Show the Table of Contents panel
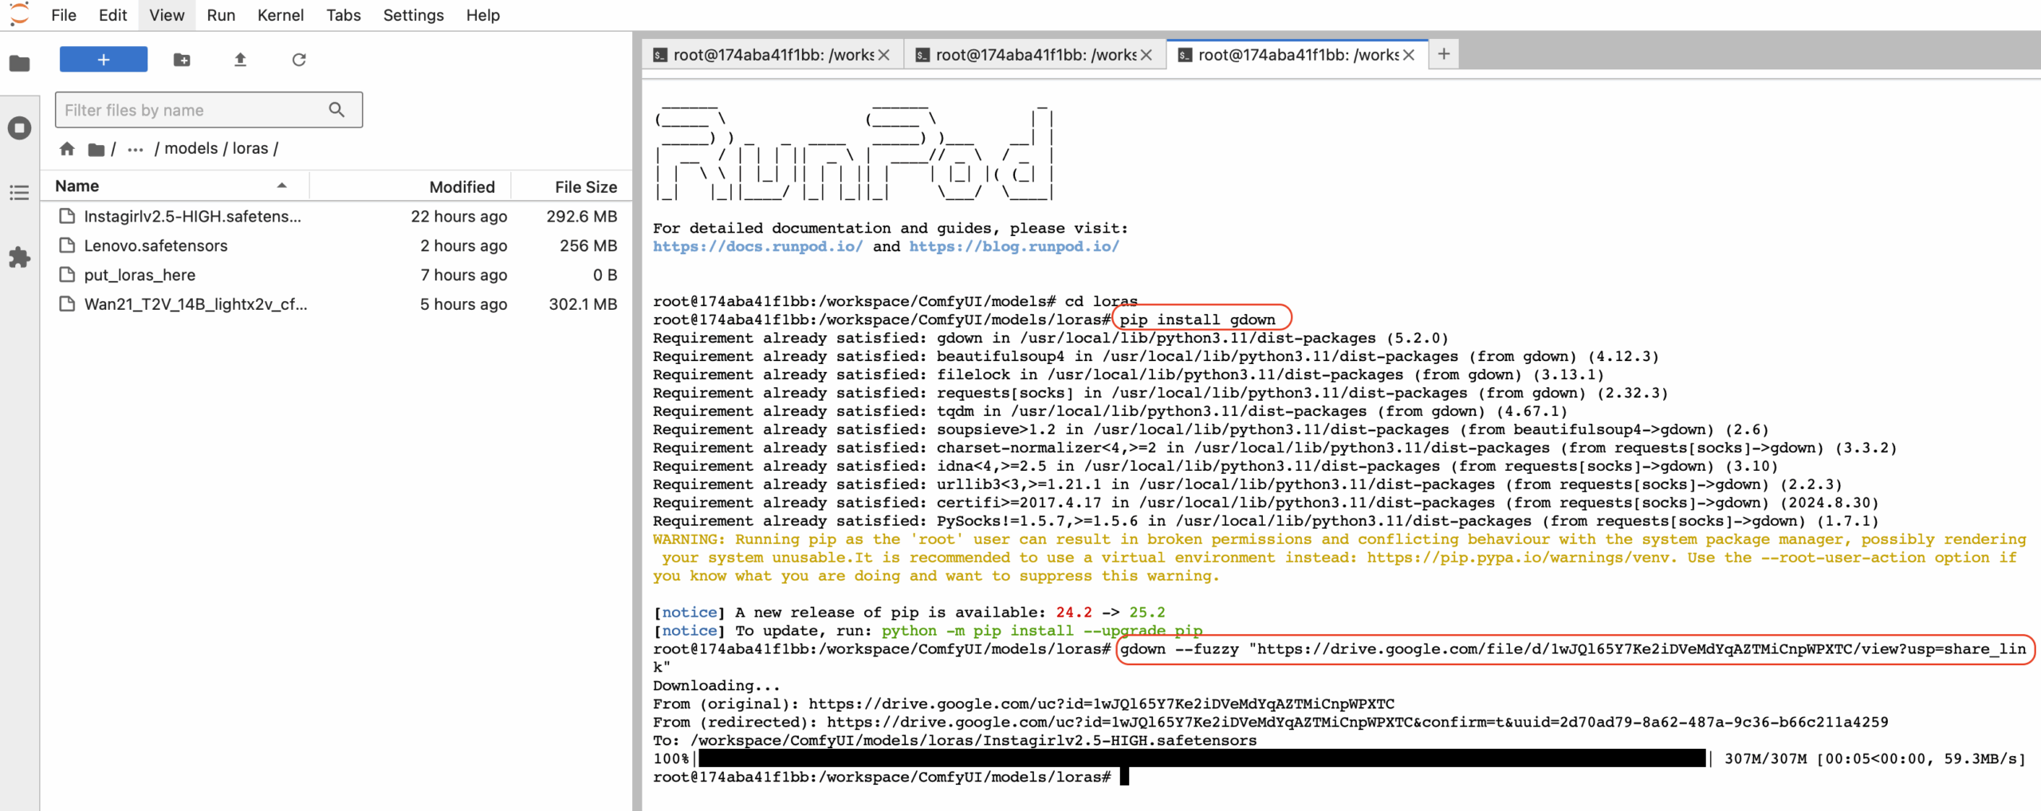 [x=19, y=193]
